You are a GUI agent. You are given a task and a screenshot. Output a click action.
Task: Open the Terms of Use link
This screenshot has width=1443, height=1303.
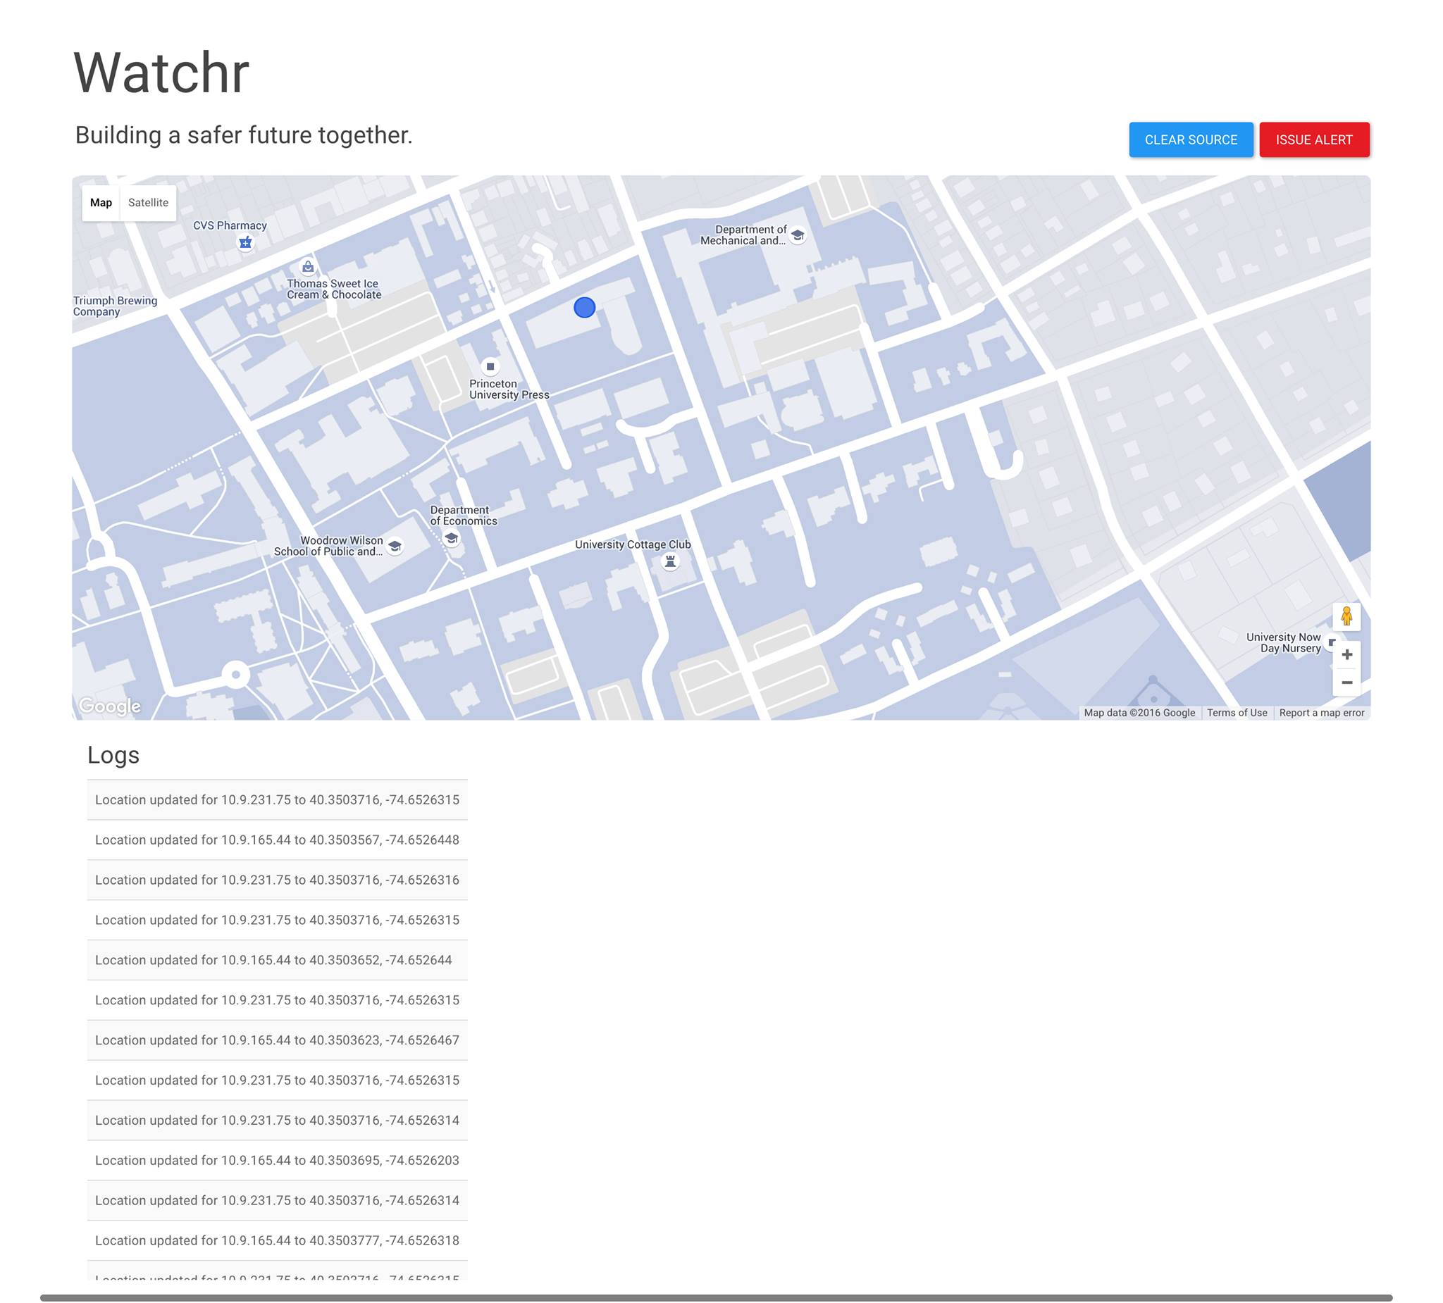point(1237,713)
